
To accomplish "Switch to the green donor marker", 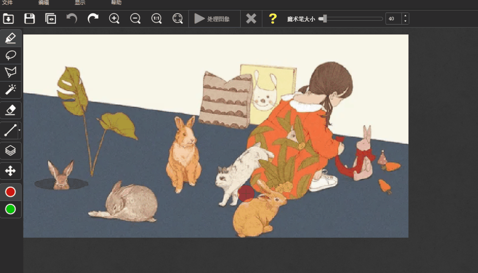I will 11,209.
